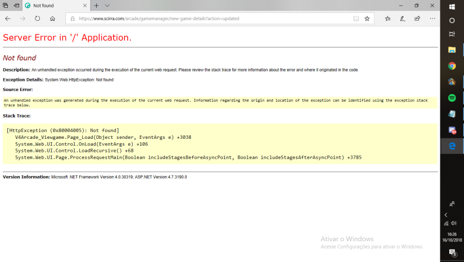Launch Google Chrome from the taskbar

point(452,66)
